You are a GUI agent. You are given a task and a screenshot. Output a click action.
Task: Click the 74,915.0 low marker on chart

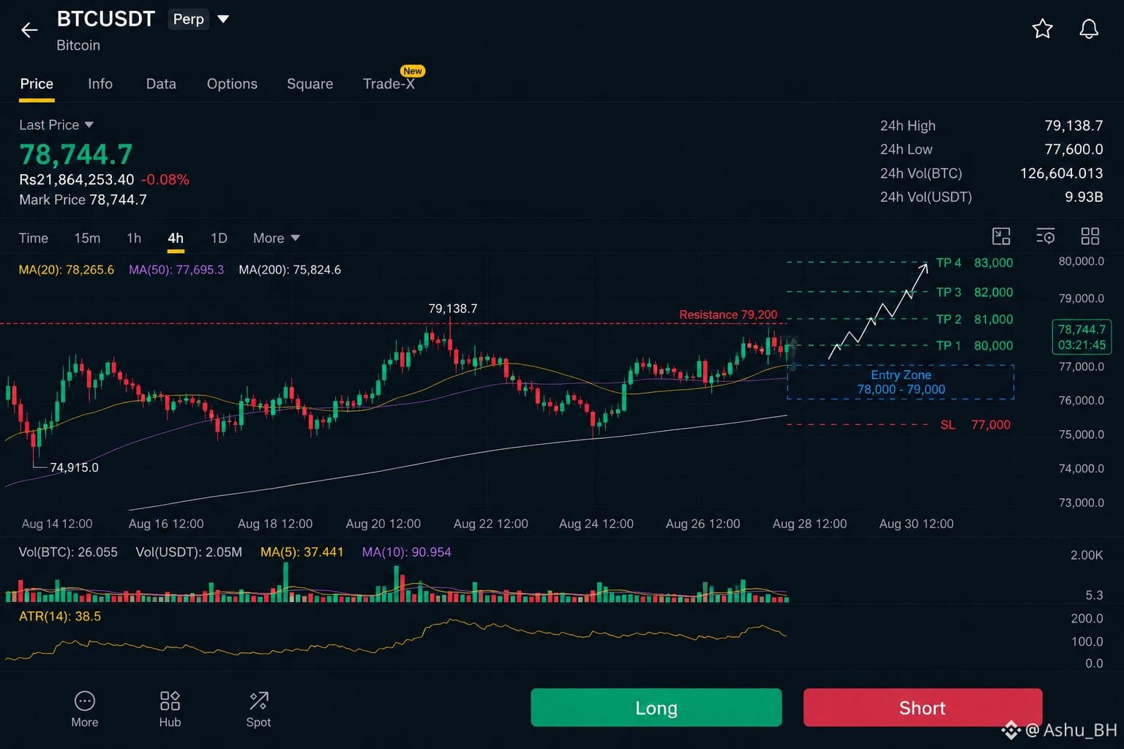[x=74, y=467]
